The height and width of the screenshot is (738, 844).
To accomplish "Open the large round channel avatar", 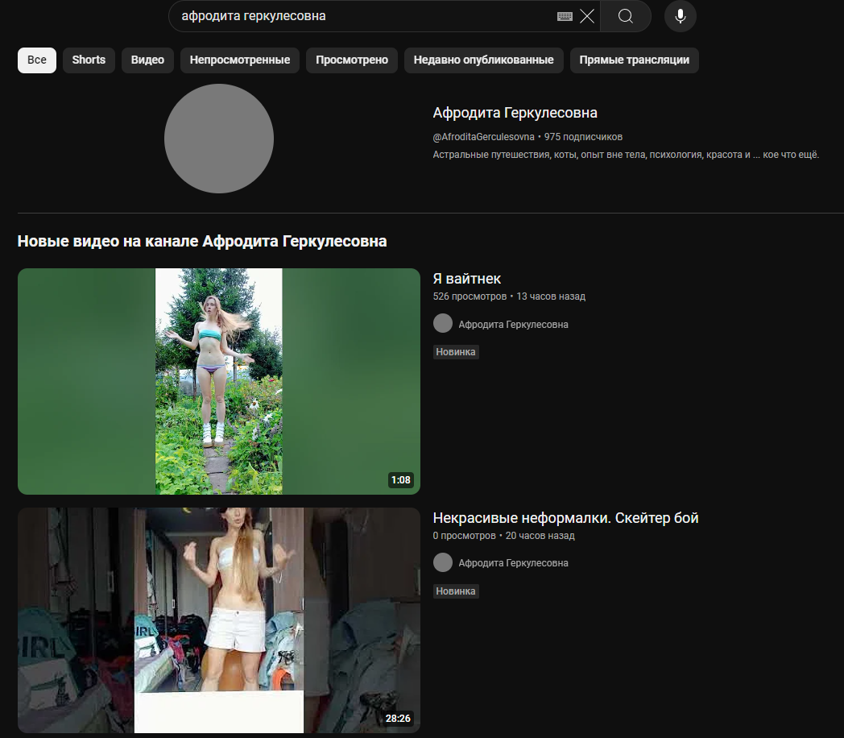I will point(219,139).
